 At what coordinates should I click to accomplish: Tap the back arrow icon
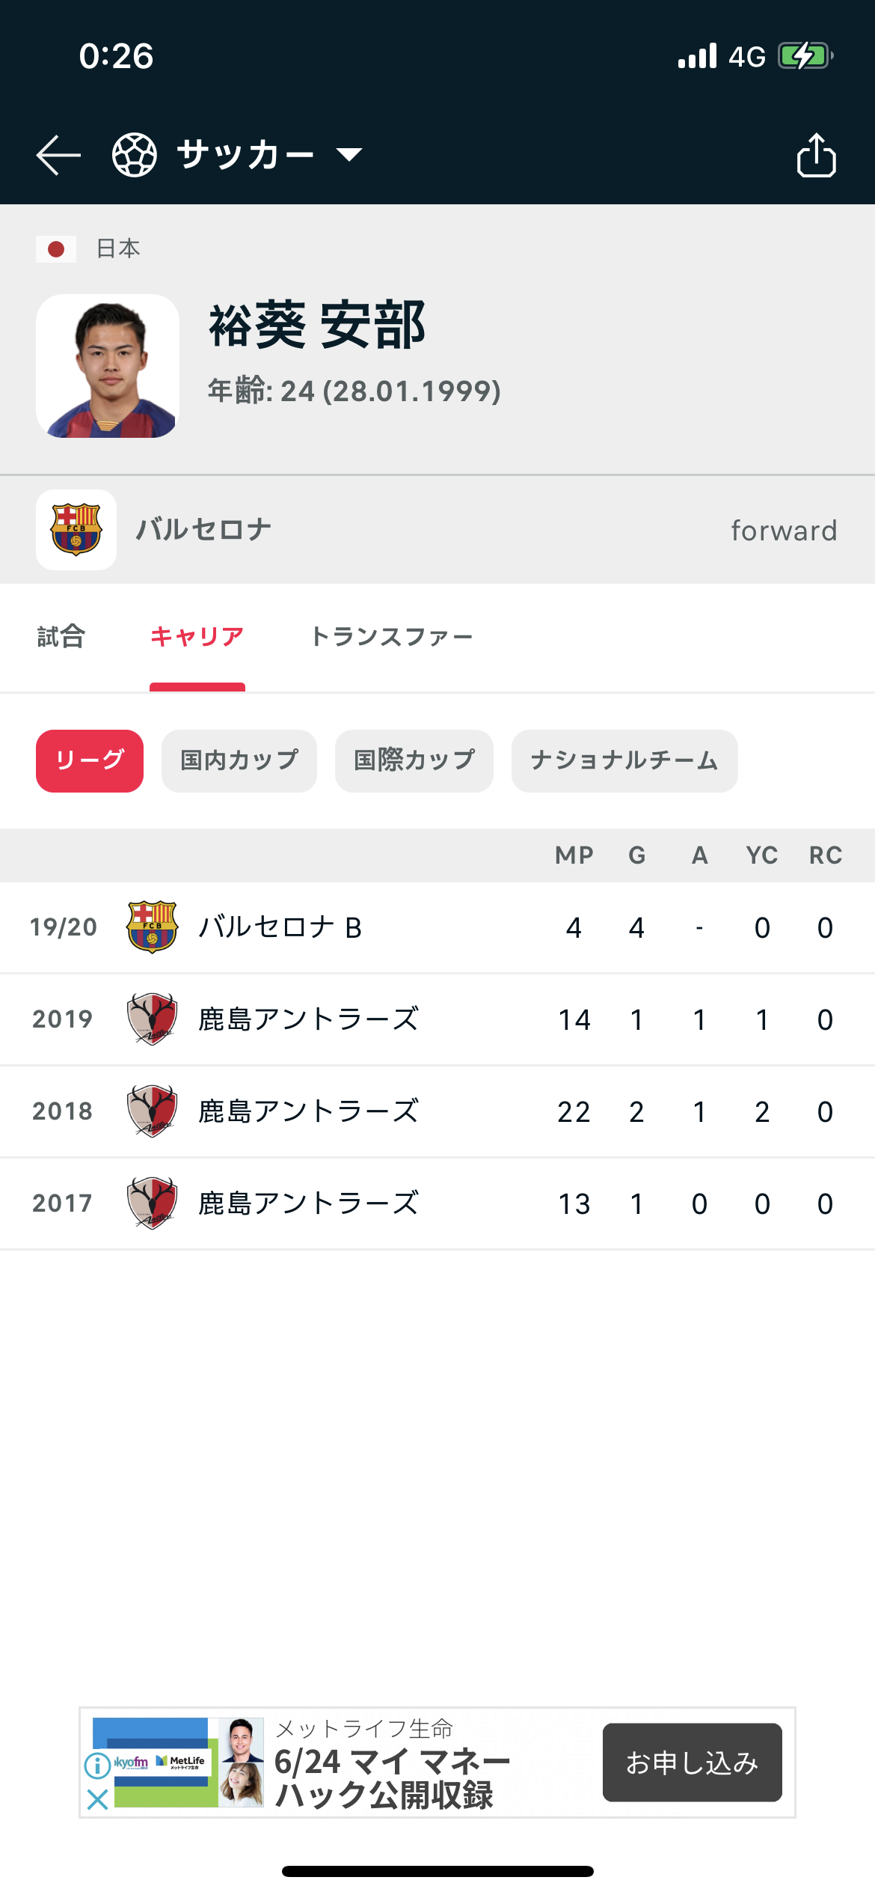click(58, 155)
